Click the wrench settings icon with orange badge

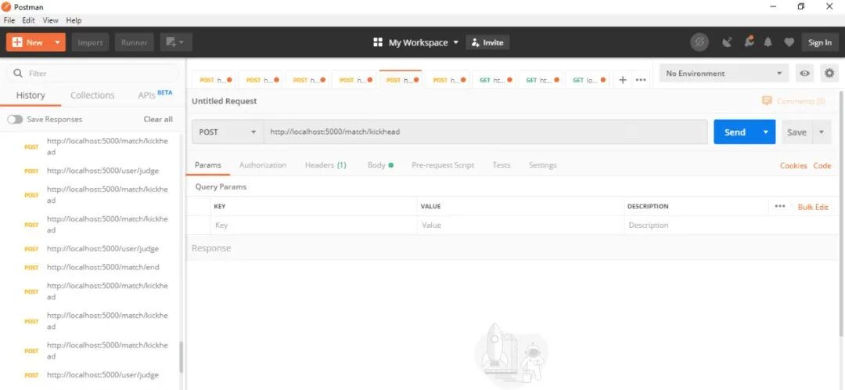749,42
